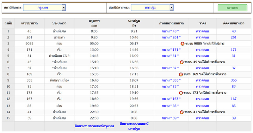Track train 355 via its tracking number link
253x133 pixels.
coord(234,80)
